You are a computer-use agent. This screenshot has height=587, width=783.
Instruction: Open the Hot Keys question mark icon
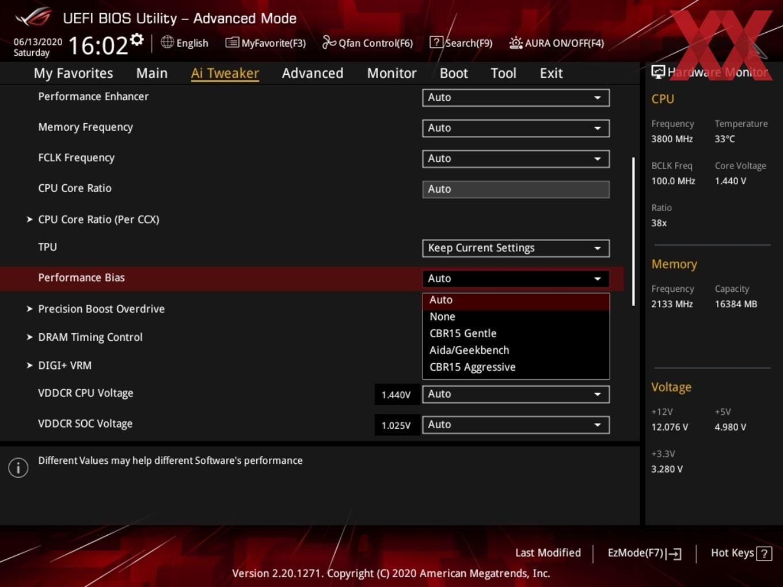(x=764, y=554)
